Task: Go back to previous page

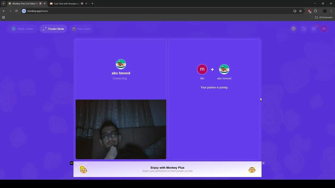Action: point(4,11)
